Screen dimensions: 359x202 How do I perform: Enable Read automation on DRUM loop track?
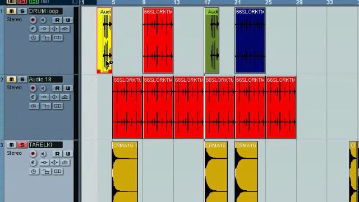pyautogui.click(x=57, y=20)
